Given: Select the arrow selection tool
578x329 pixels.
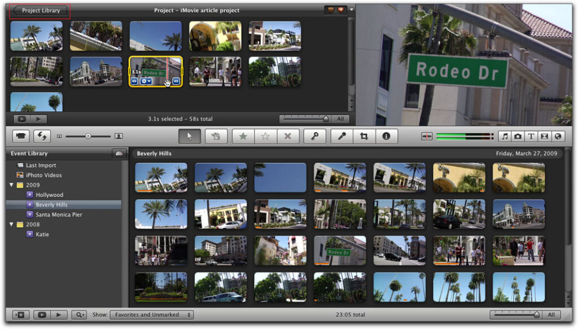Looking at the screenshot, I should pyautogui.click(x=189, y=136).
